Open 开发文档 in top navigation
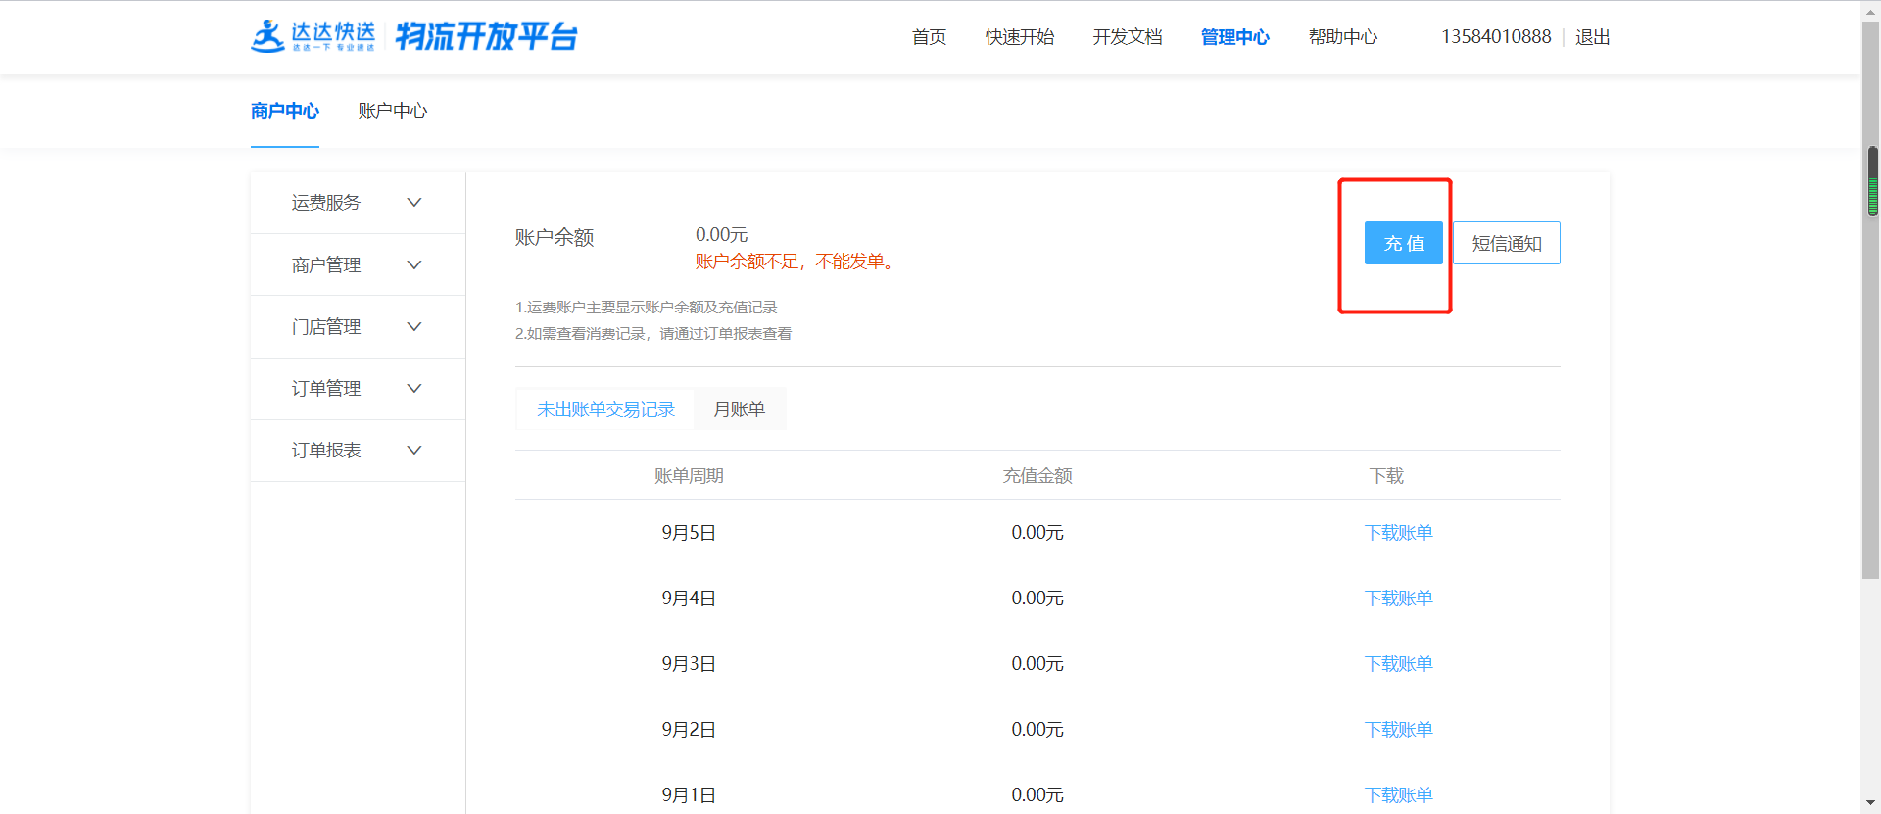The height and width of the screenshot is (814, 1881). click(1127, 37)
